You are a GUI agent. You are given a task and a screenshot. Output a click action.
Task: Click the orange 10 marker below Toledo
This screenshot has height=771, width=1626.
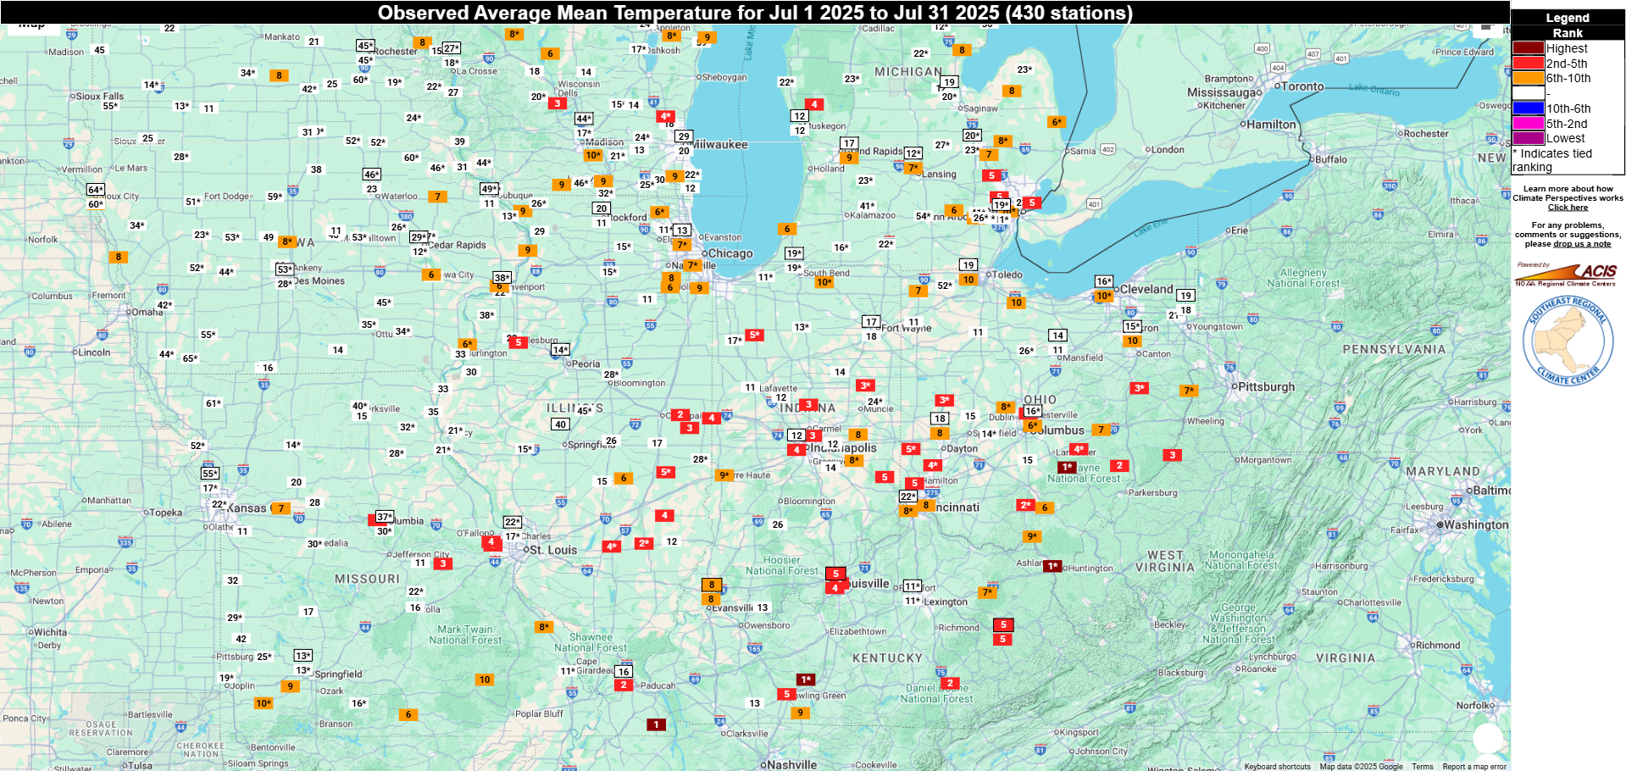[x=1016, y=302]
